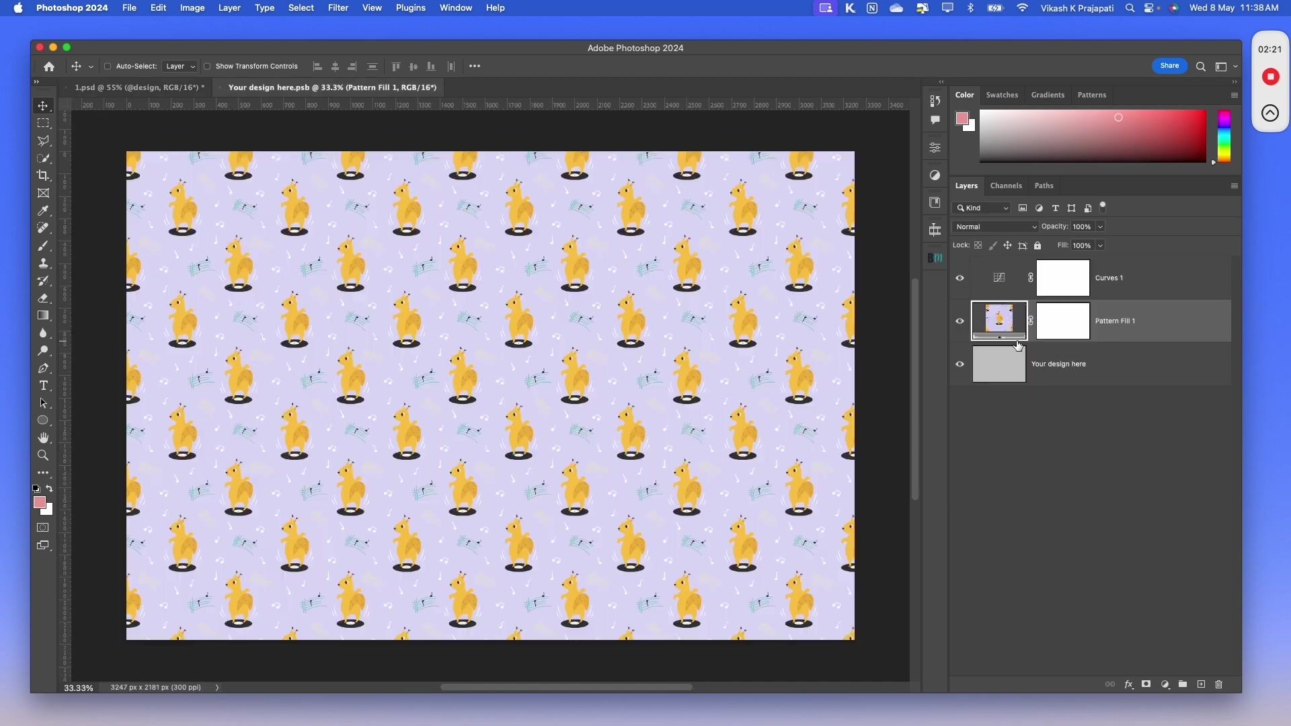
Task: Open the layer blend mode dropdown
Action: [x=995, y=227]
